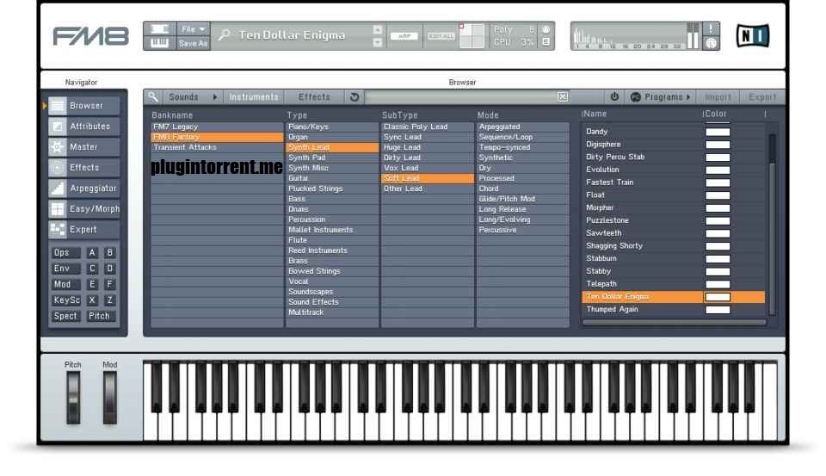Click the search magnifier in Browser toolbar
This screenshot has width=826, height=476.
coord(153,97)
